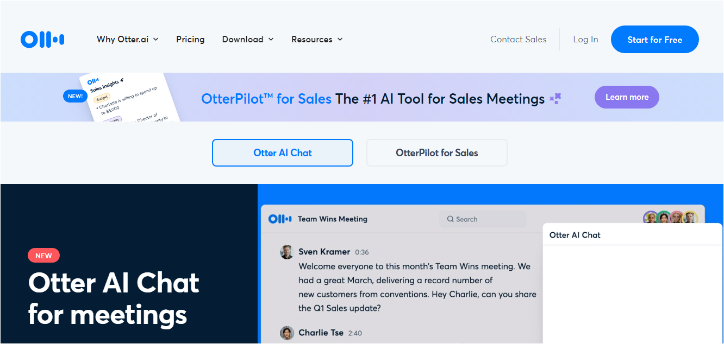Image resolution: width=724 pixels, height=344 pixels.
Task: Click the Otter.ai logo in the header
Action: click(x=42, y=39)
